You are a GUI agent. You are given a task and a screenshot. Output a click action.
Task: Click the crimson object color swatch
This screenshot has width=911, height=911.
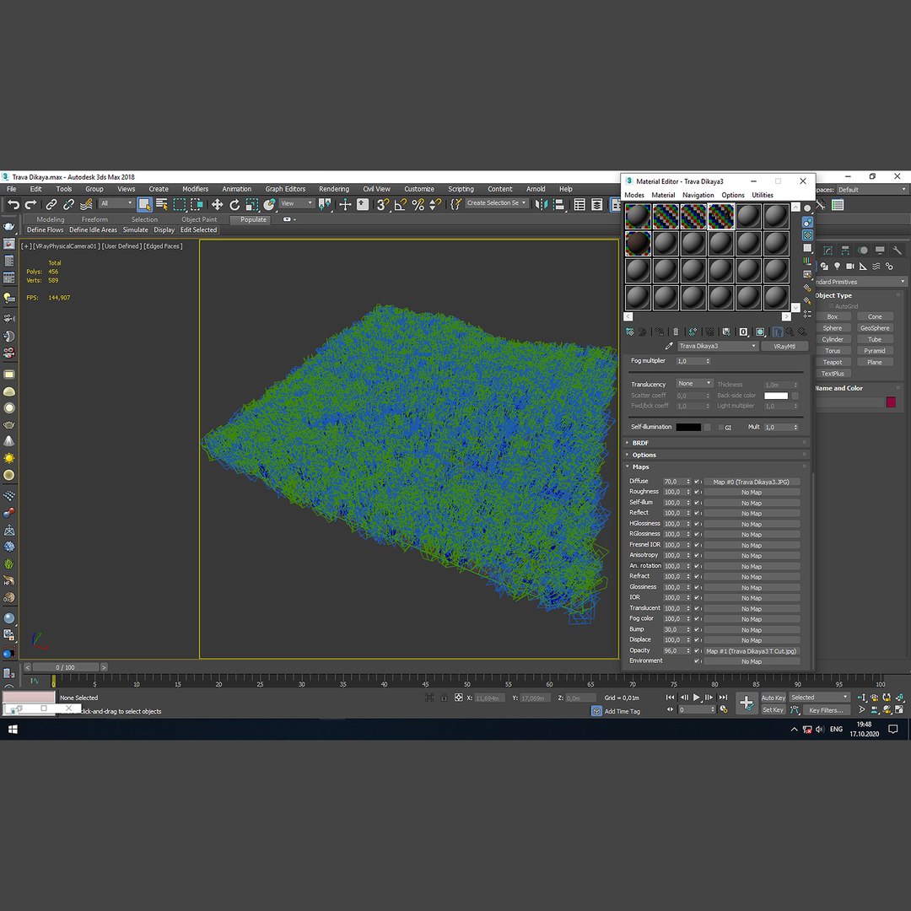[891, 402]
